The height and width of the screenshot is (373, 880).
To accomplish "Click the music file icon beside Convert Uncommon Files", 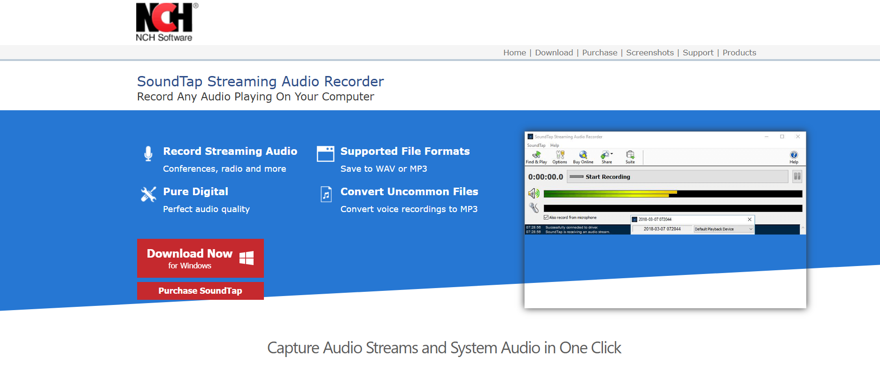I will (326, 194).
